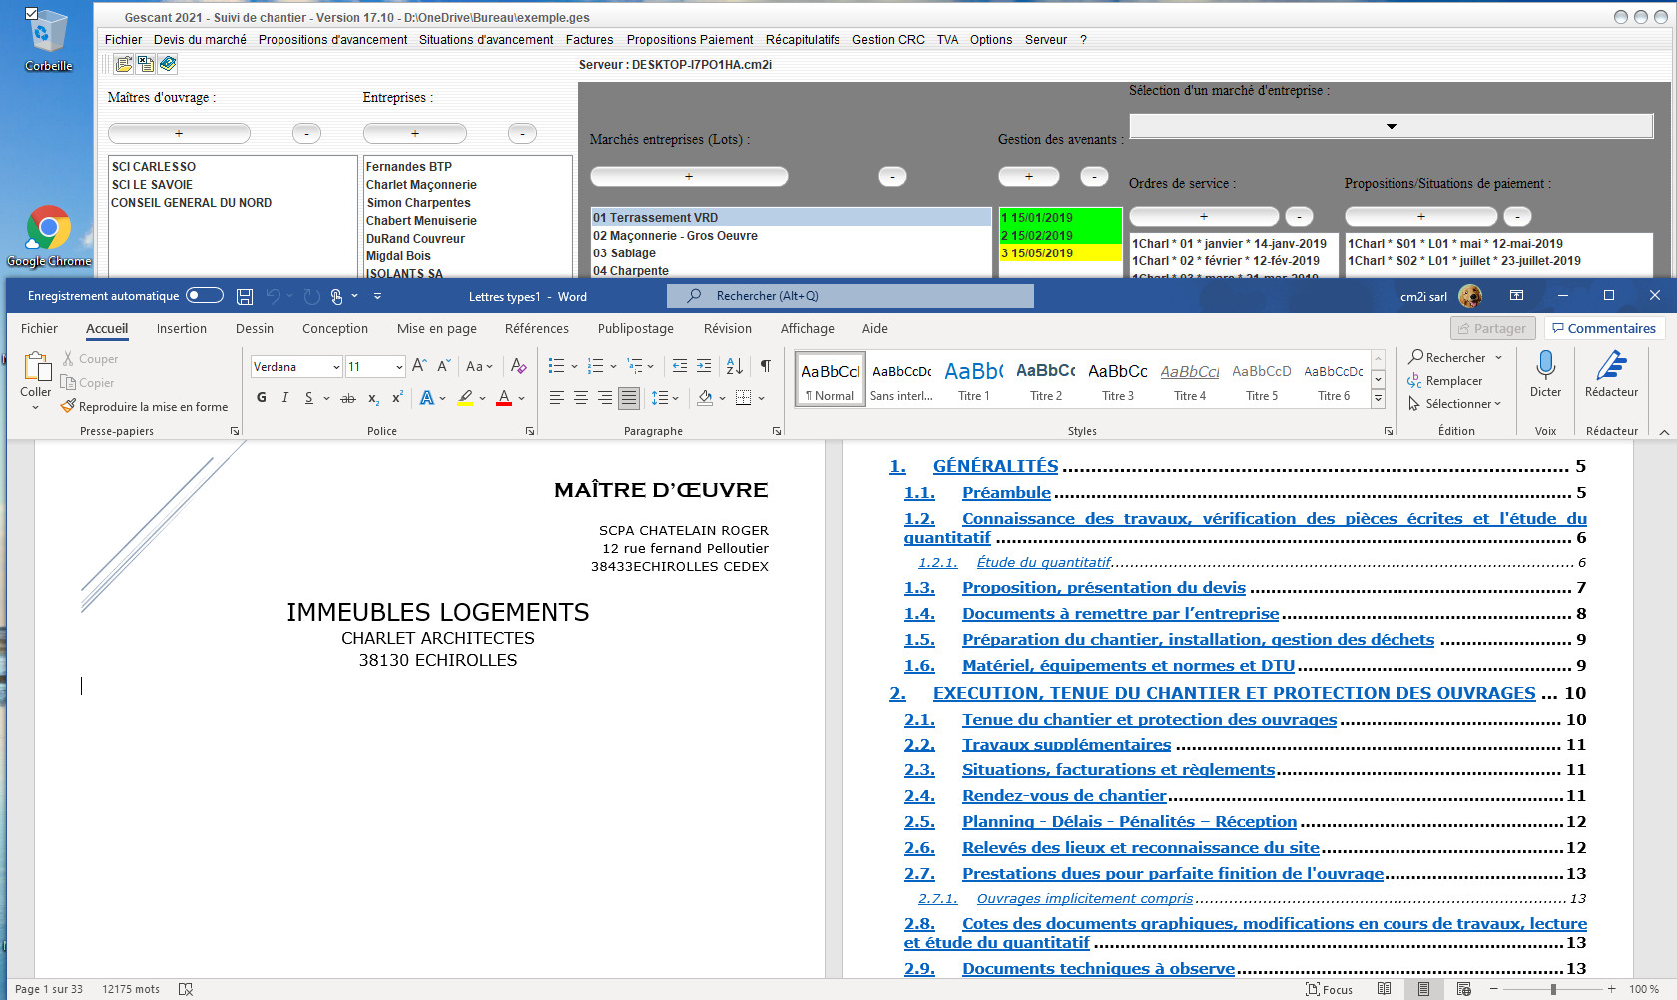Open Sélection d'un marché d'entreprise dropdown
The image size is (1677, 1000).
click(x=1391, y=126)
